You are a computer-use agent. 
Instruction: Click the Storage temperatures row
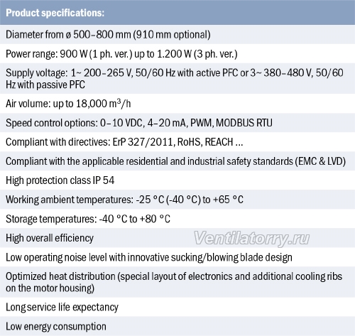pyautogui.click(x=177, y=219)
